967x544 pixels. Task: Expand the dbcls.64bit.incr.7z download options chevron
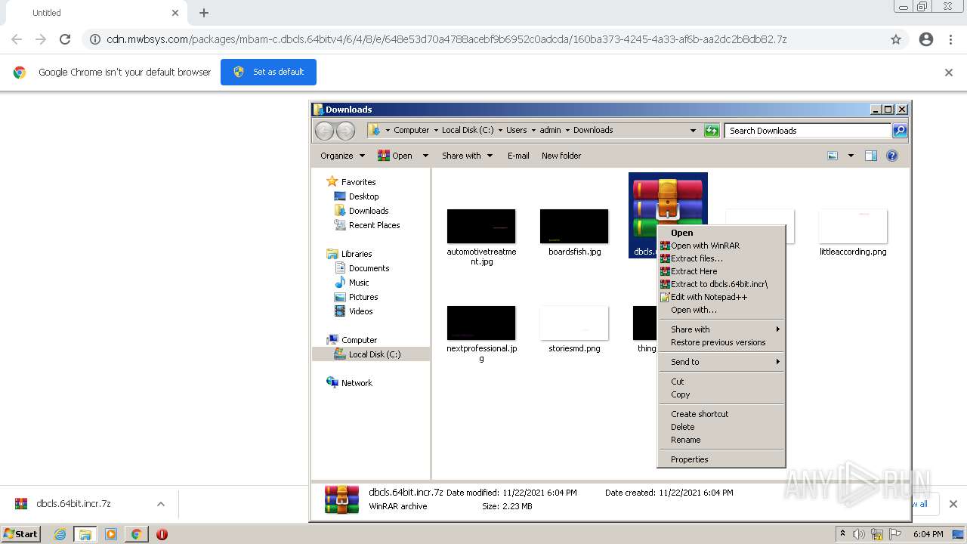point(160,504)
